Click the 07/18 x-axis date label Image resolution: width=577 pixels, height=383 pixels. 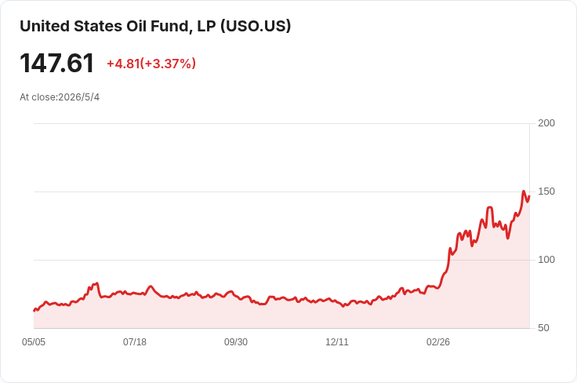(135, 342)
